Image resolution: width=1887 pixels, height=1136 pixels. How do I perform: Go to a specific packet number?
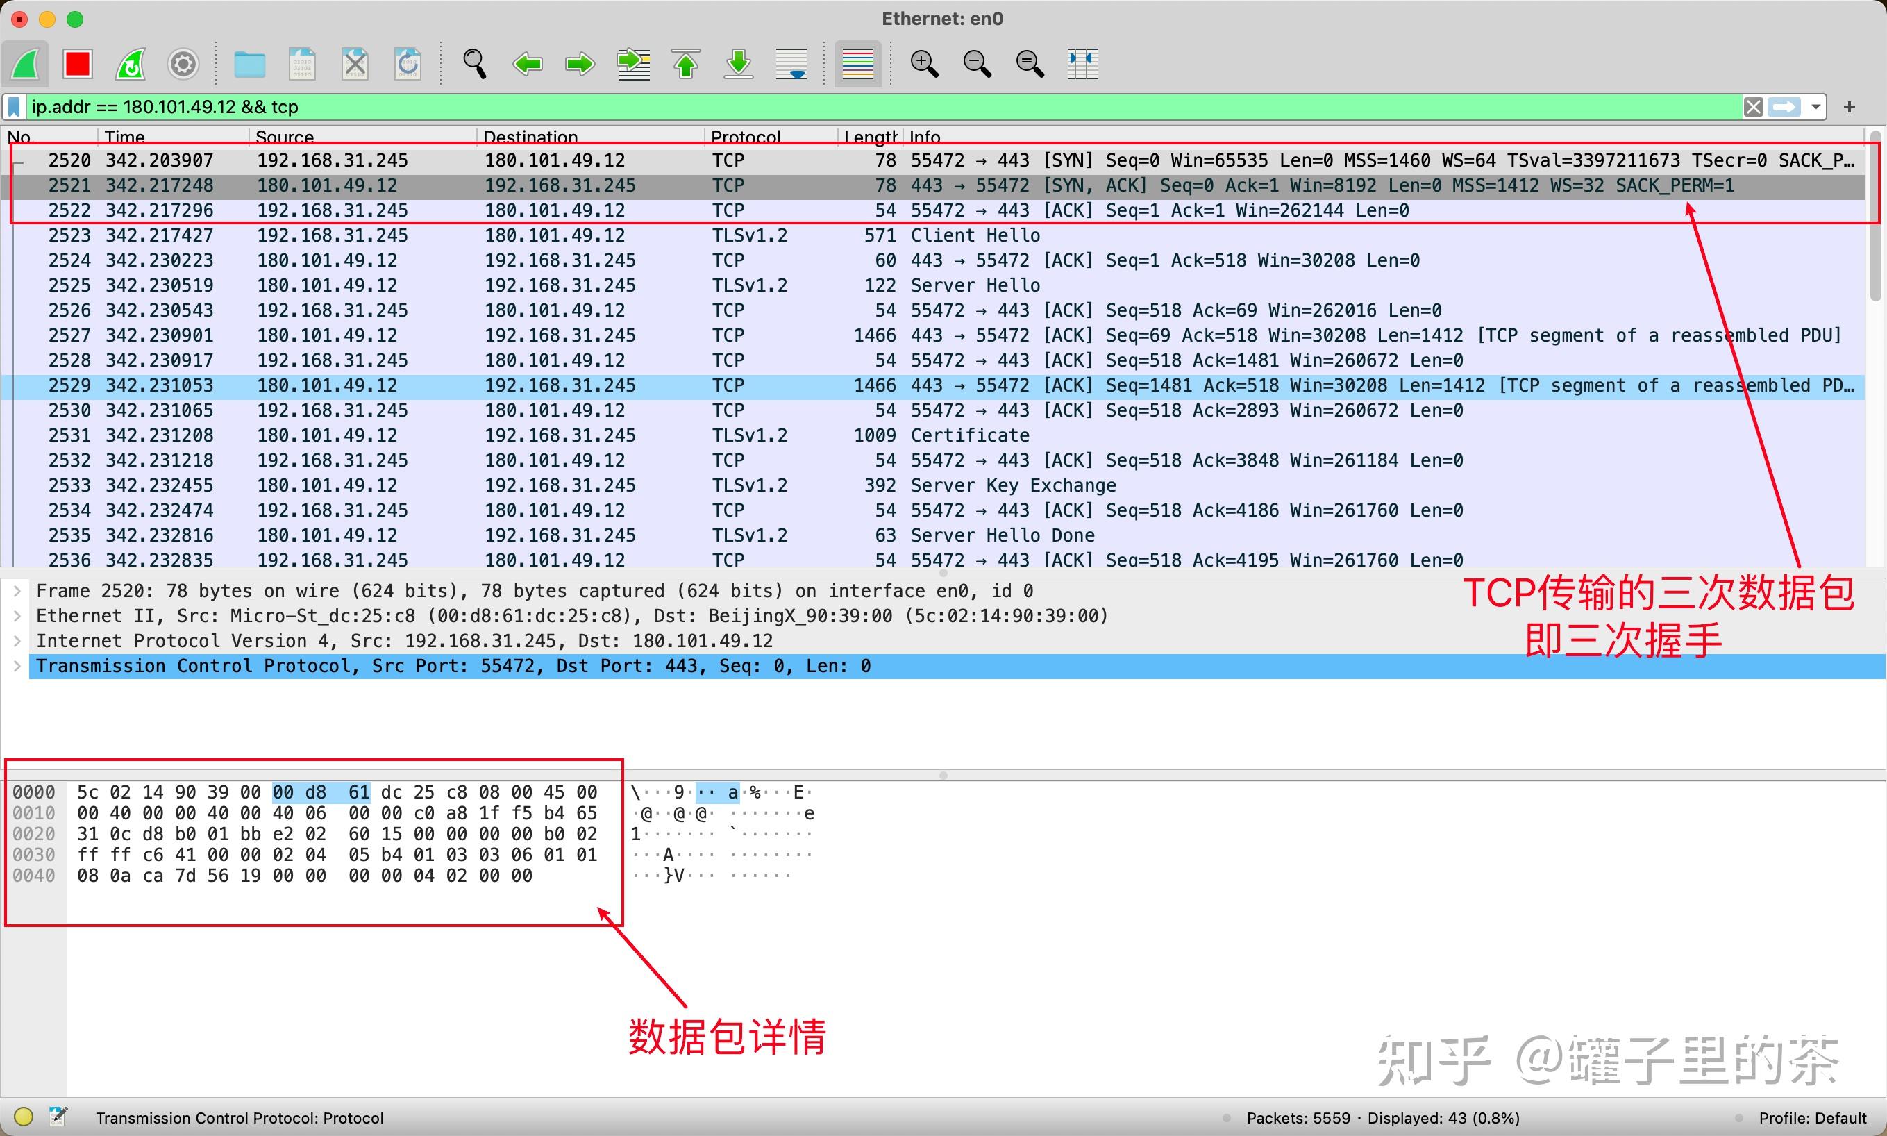[x=633, y=64]
